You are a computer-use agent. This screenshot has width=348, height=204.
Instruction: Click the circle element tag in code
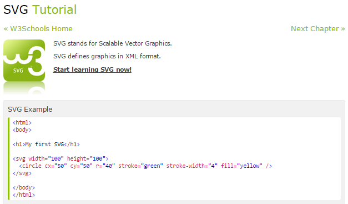coord(31,166)
